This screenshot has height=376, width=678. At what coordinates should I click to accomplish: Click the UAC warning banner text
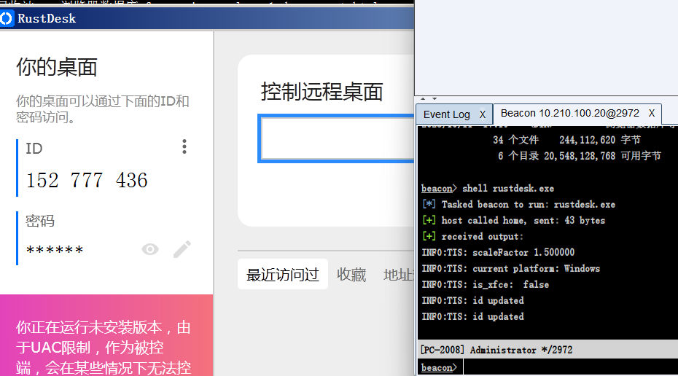[104, 348]
